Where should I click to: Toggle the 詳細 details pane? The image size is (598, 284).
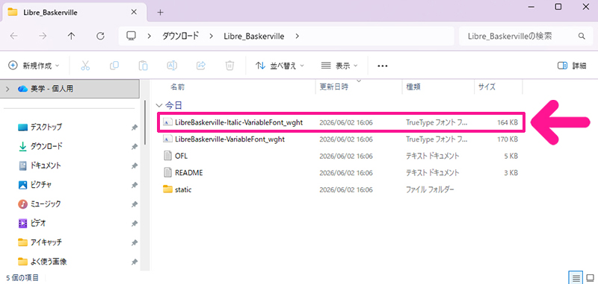572,66
